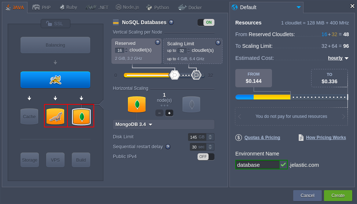
Task: Click the inactive greyed MongoDB node placeholder
Action: tap(191, 104)
